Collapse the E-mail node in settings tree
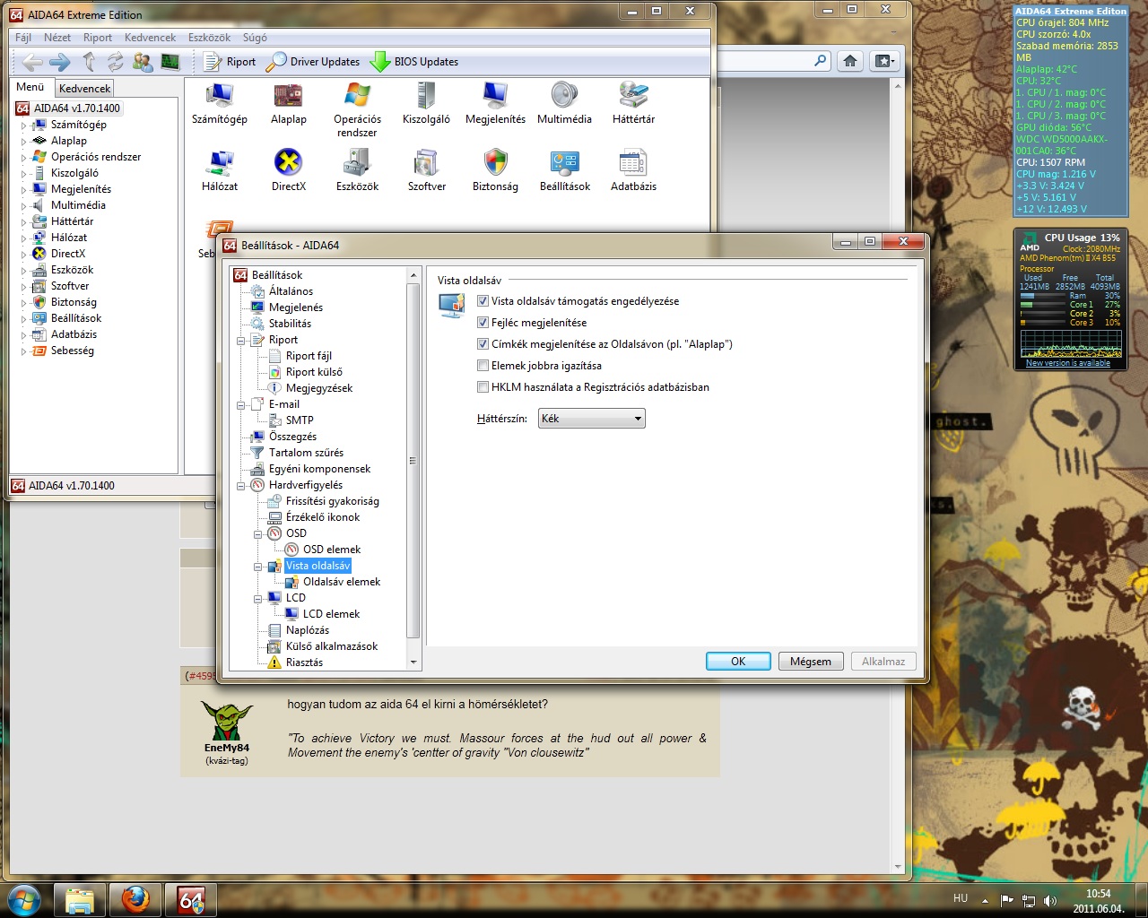 (x=241, y=405)
